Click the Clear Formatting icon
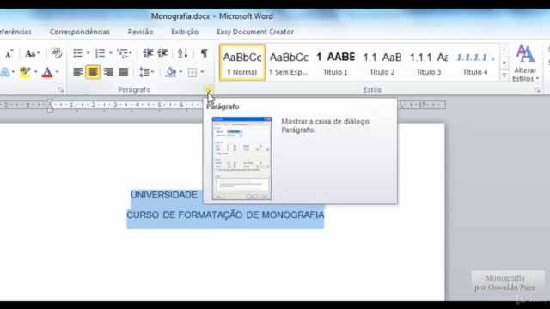Image resolution: width=550 pixels, height=309 pixels. point(56,53)
